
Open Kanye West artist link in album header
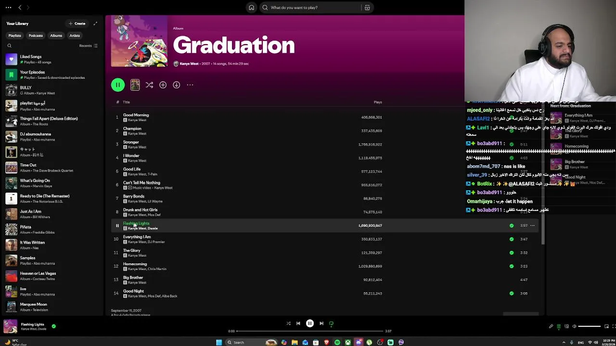point(189,63)
